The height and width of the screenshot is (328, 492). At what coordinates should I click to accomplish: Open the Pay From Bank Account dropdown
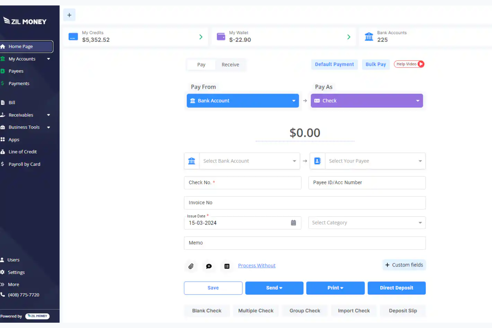243,101
